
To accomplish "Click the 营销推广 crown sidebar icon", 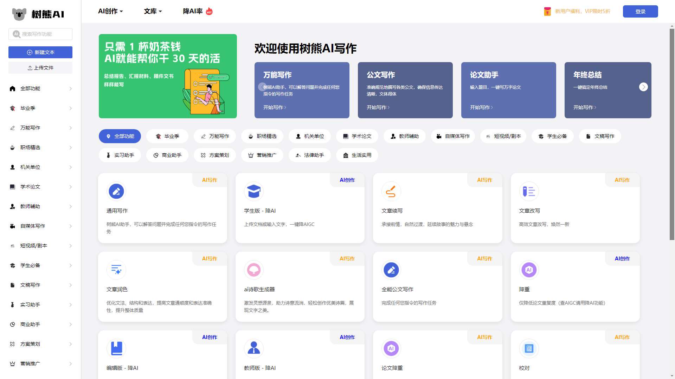I will (x=13, y=364).
